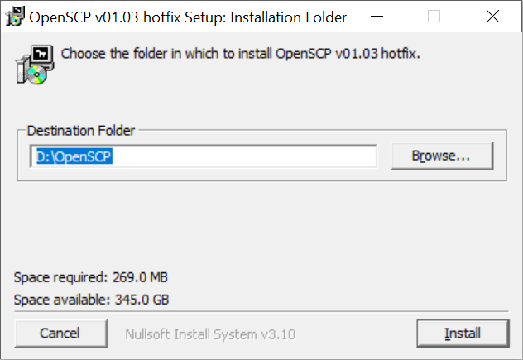Click the Browse... button

click(x=442, y=156)
